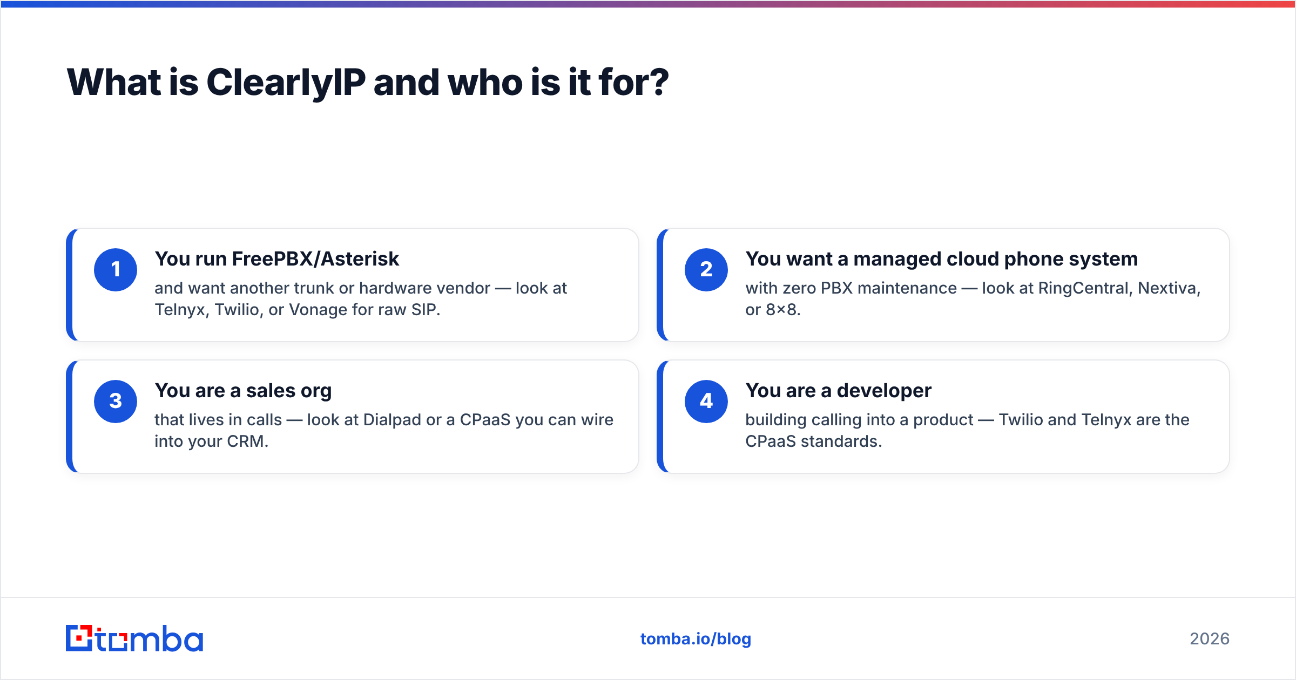Click the gradient bar at the top
This screenshot has width=1296, height=680.
click(x=648, y=4)
